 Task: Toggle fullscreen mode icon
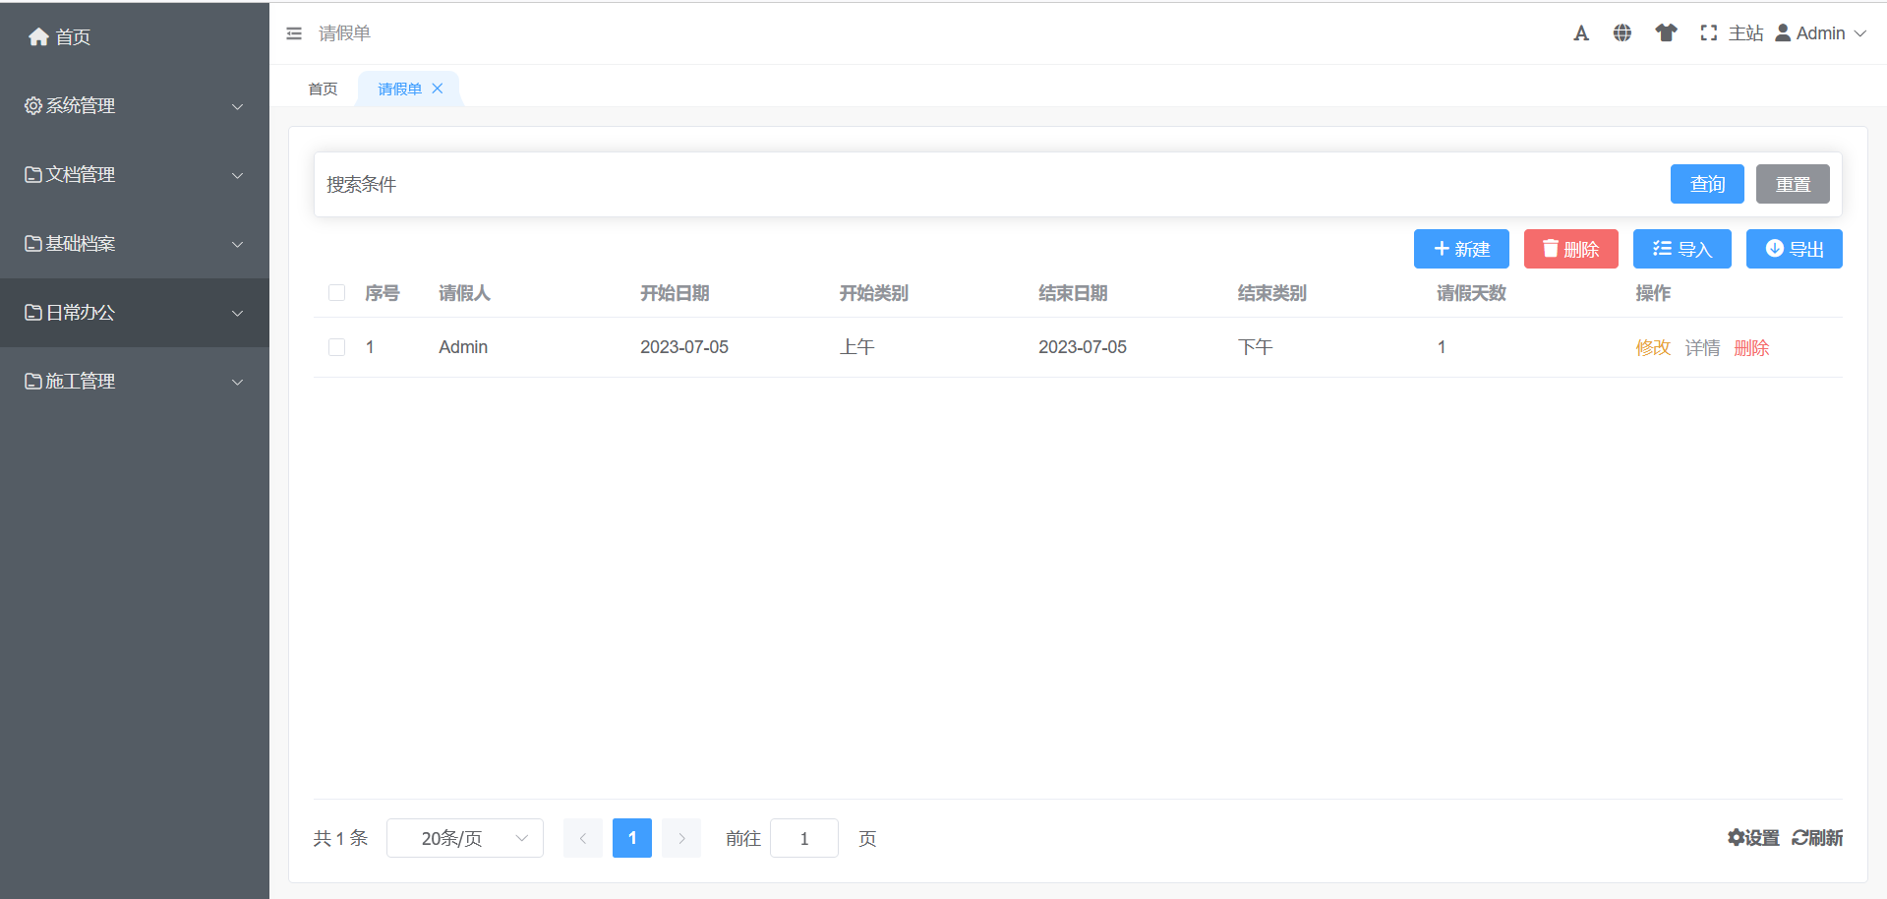[x=1709, y=33]
